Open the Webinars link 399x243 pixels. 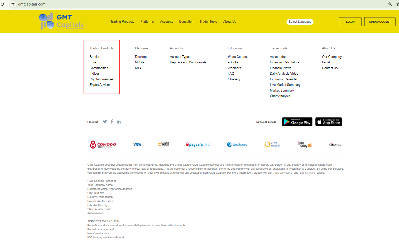click(x=234, y=68)
